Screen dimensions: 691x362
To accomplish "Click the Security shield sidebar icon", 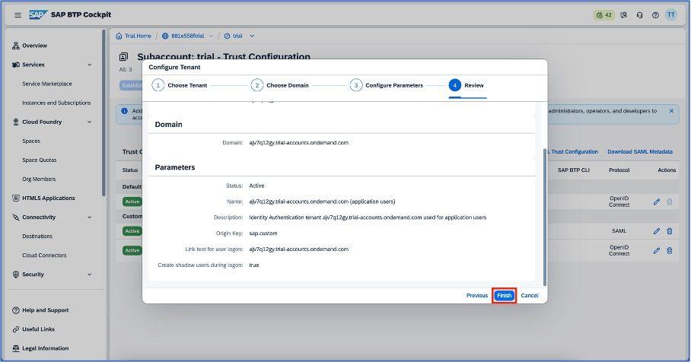I will pos(16,275).
